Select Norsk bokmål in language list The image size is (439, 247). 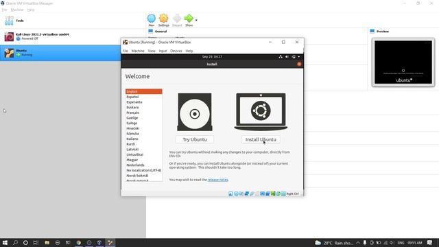pyautogui.click(x=143, y=176)
